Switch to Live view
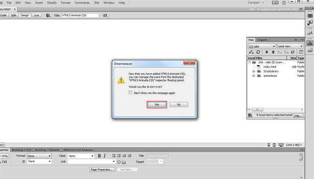 coord(36,15)
